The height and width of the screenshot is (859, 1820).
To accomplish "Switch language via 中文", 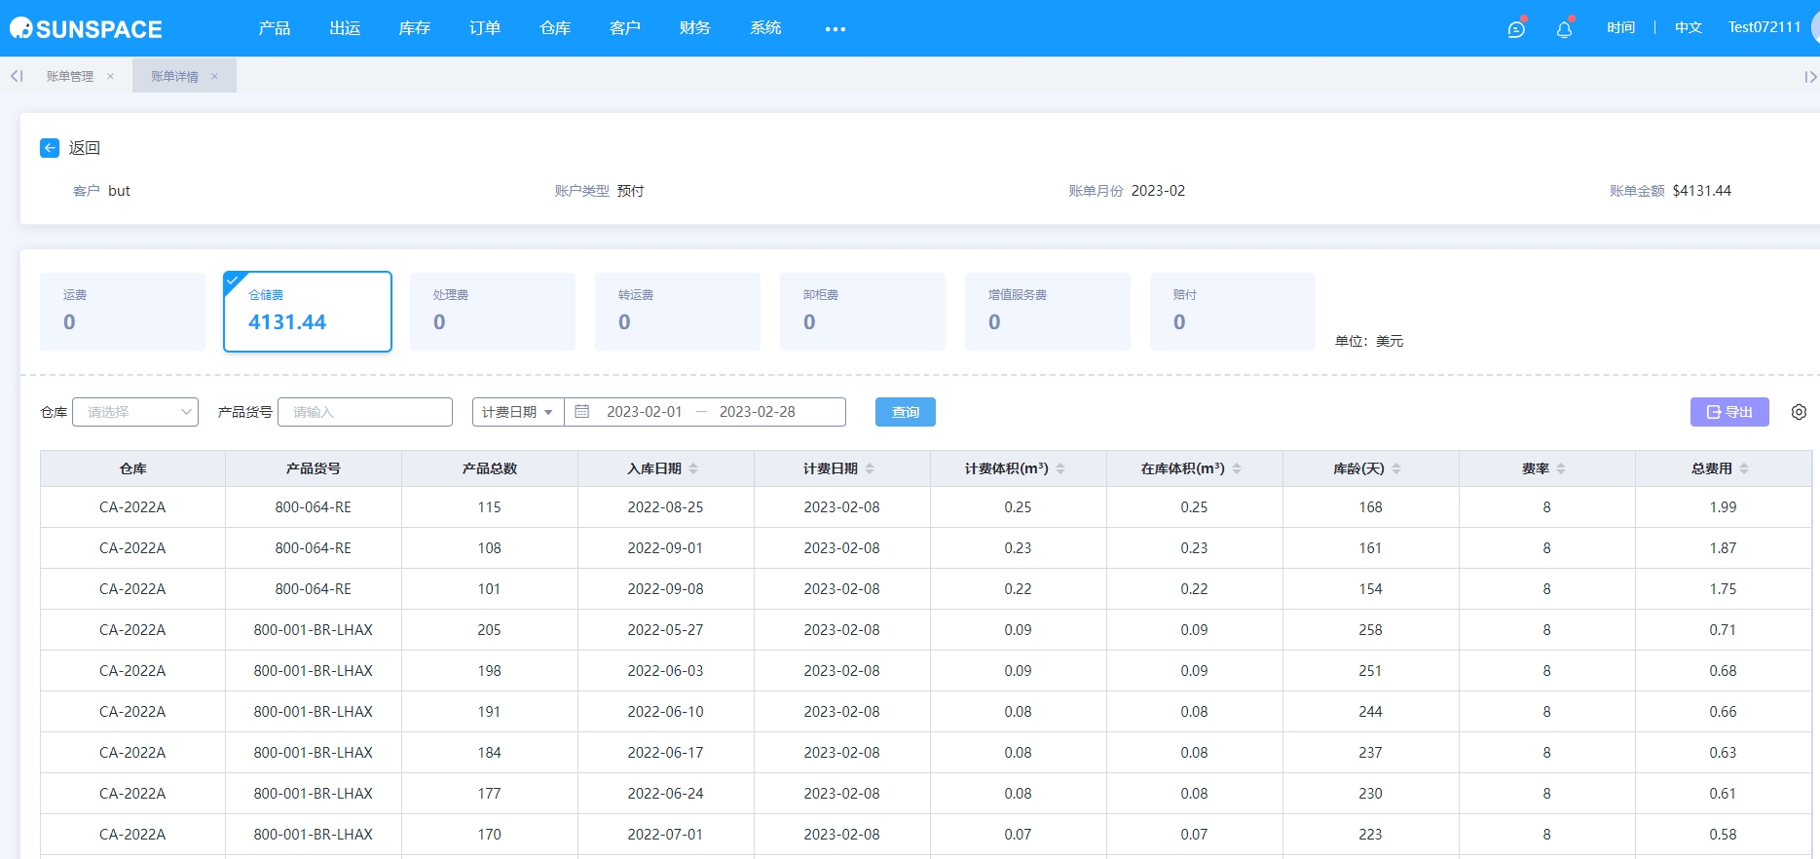I will 1689,27.
